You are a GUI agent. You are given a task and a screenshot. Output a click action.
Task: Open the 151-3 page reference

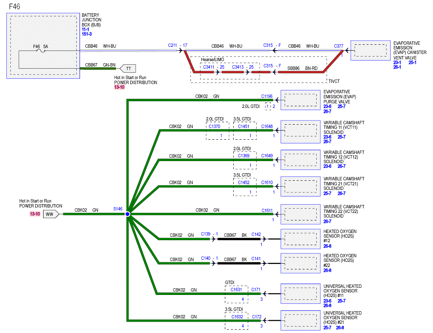(87, 34)
